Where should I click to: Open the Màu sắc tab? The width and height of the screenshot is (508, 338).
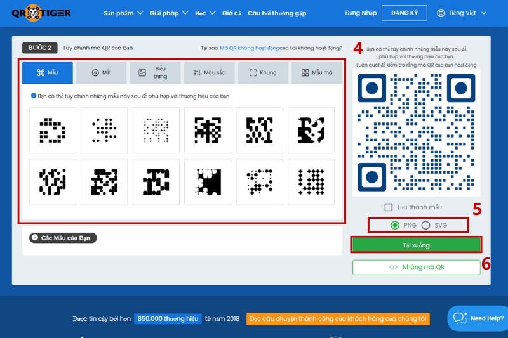pyautogui.click(x=209, y=72)
